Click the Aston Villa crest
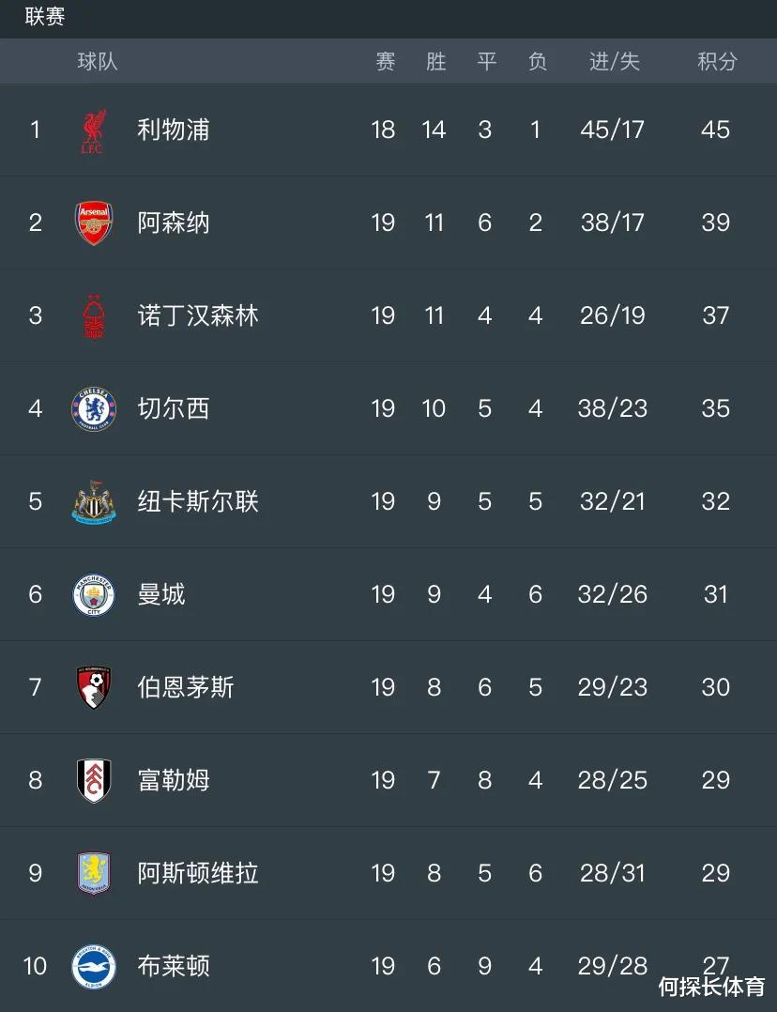 [x=94, y=873]
